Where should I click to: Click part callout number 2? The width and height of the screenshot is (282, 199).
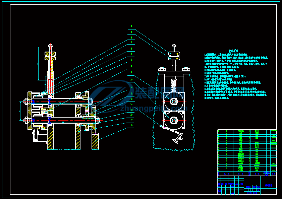[x=131, y=32]
